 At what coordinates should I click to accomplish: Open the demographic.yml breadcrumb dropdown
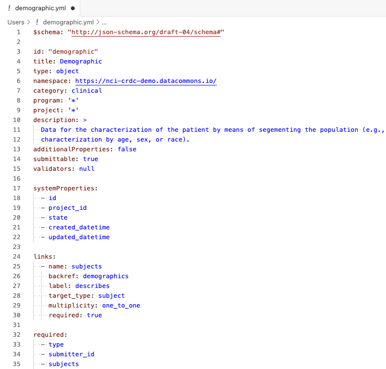tap(68, 22)
